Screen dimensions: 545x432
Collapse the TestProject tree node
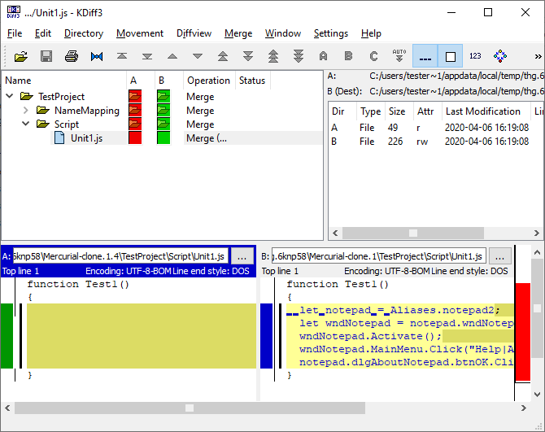[10, 97]
